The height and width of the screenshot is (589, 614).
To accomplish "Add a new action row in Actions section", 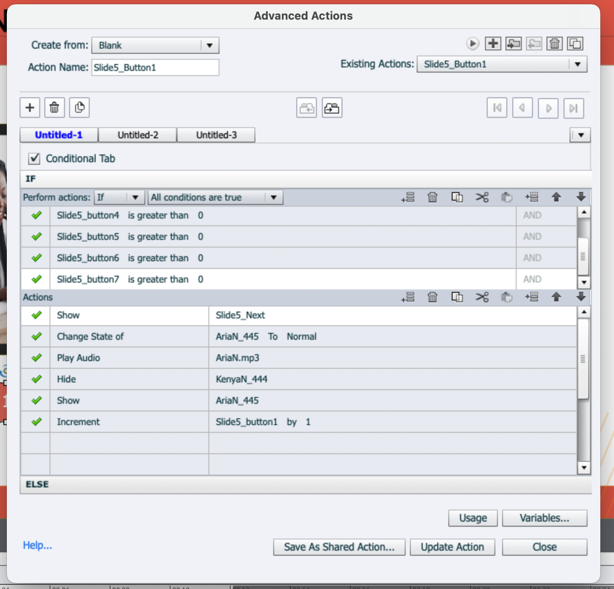I will click(408, 297).
